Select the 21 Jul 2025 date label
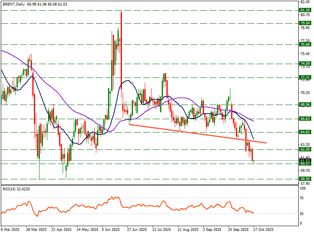The width and height of the screenshot is (314, 234). pyautogui.click(x=161, y=229)
